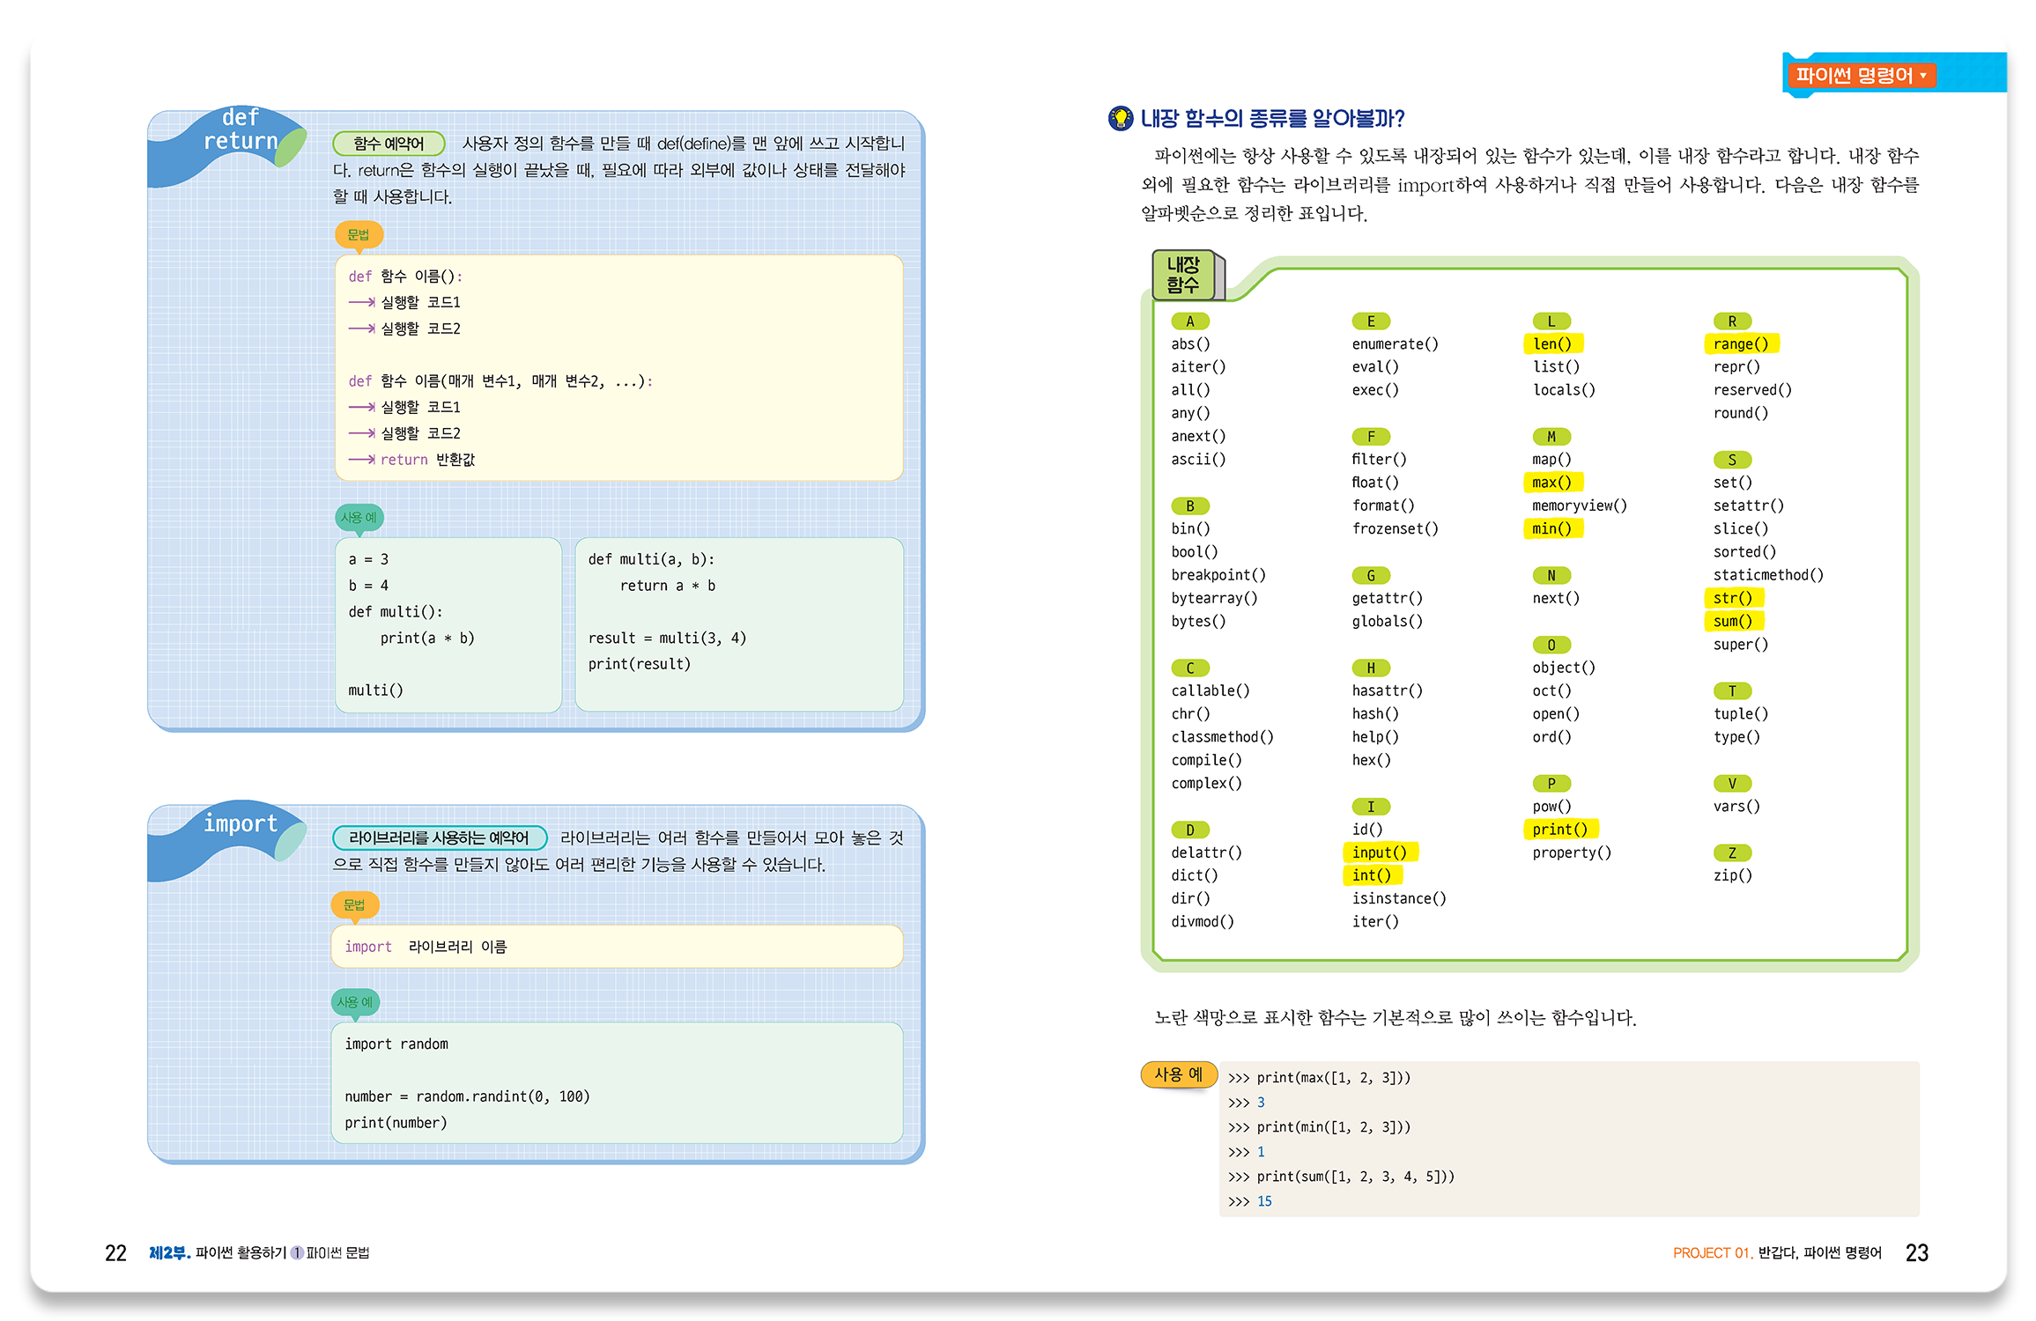
Task: Click the 문법 bubble in import section
Action: (354, 904)
